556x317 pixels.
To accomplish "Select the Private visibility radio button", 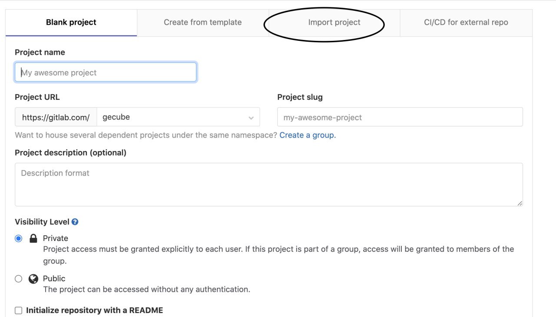I will pos(18,238).
